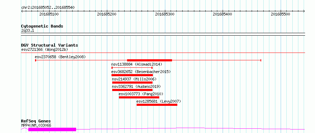Click the DGV Structural Variants track title
The width and height of the screenshot is (315, 133).
(x=50, y=45)
